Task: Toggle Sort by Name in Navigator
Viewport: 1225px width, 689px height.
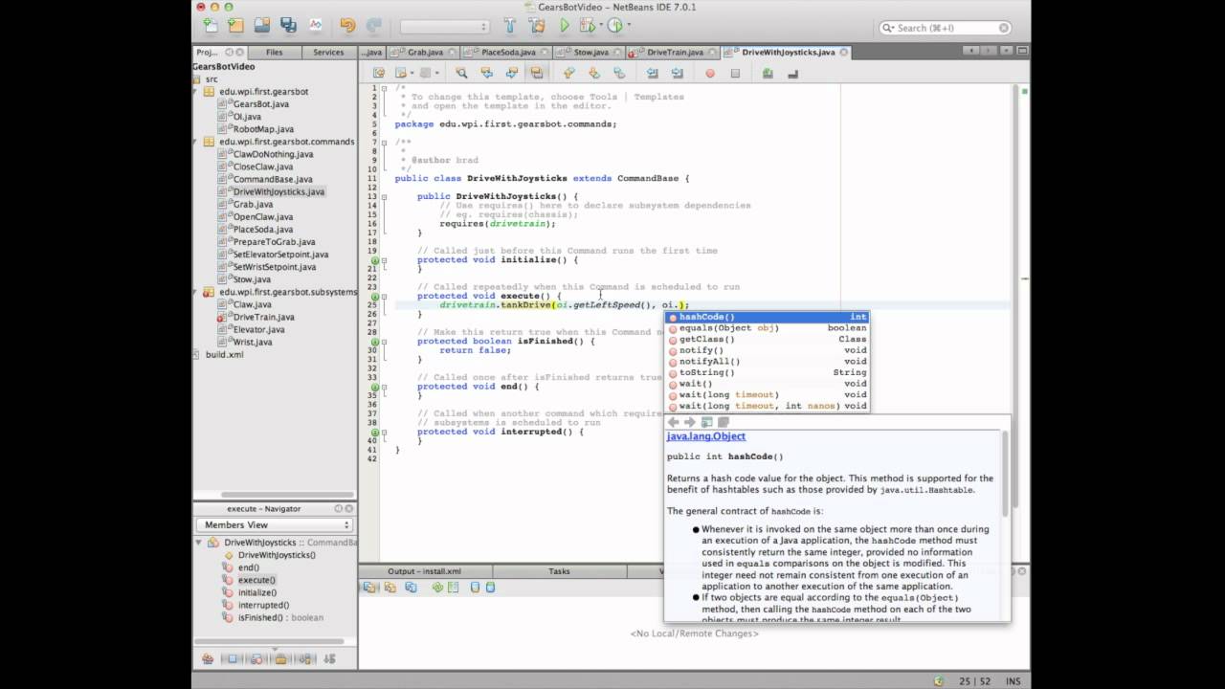Action: 305,658
